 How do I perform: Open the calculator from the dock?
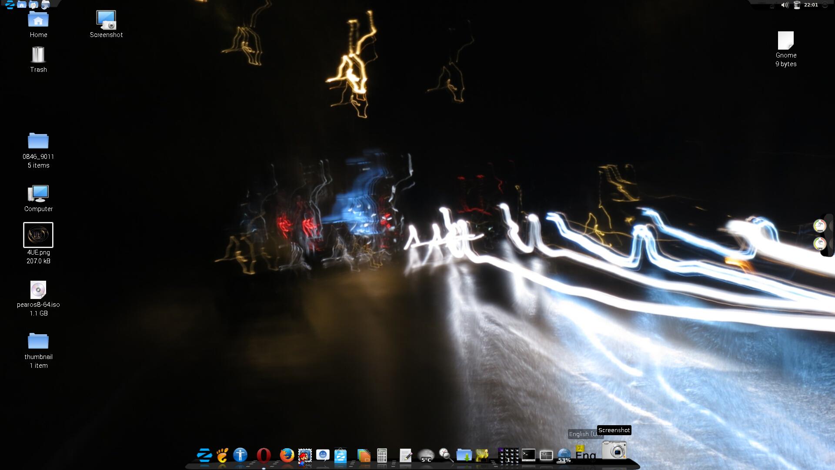[x=382, y=456]
